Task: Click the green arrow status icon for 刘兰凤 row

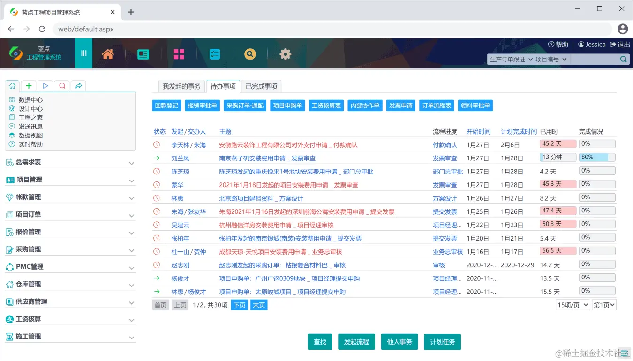Action: (157, 158)
